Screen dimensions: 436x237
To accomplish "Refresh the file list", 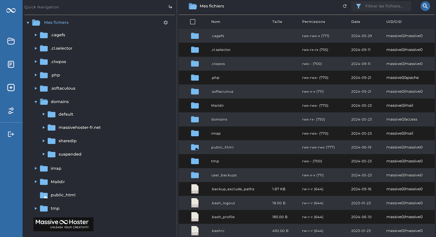I will 345,6.
